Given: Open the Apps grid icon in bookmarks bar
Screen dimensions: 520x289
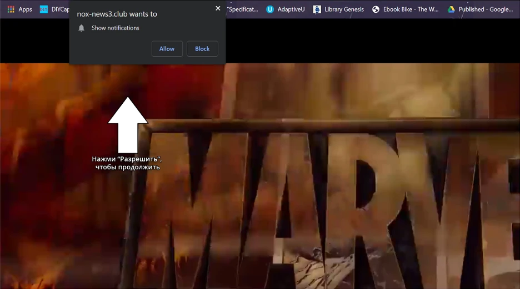Looking at the screenshot, I should (x=11, y=9).
